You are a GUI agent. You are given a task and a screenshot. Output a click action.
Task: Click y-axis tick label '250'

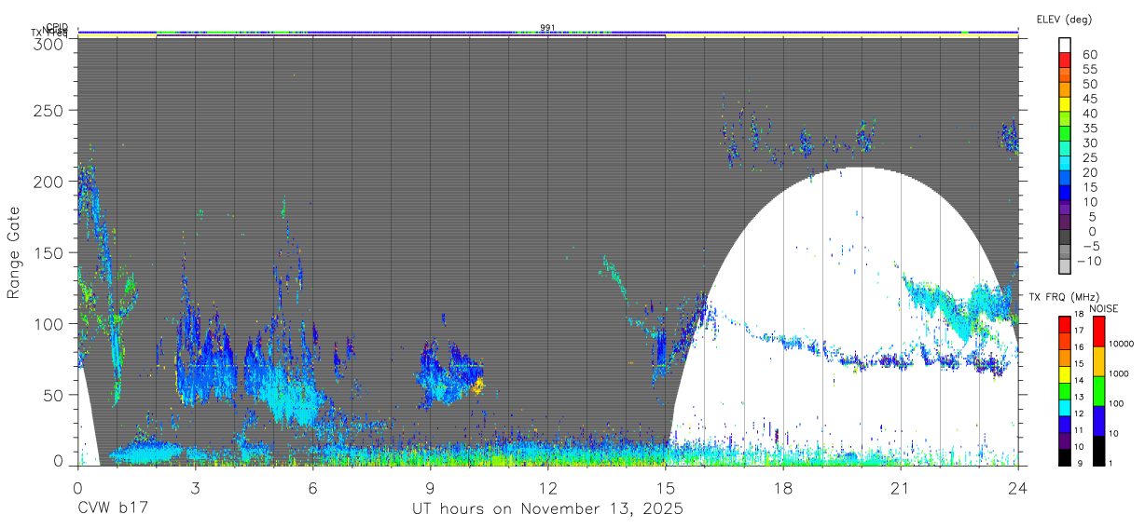point(49,110)
